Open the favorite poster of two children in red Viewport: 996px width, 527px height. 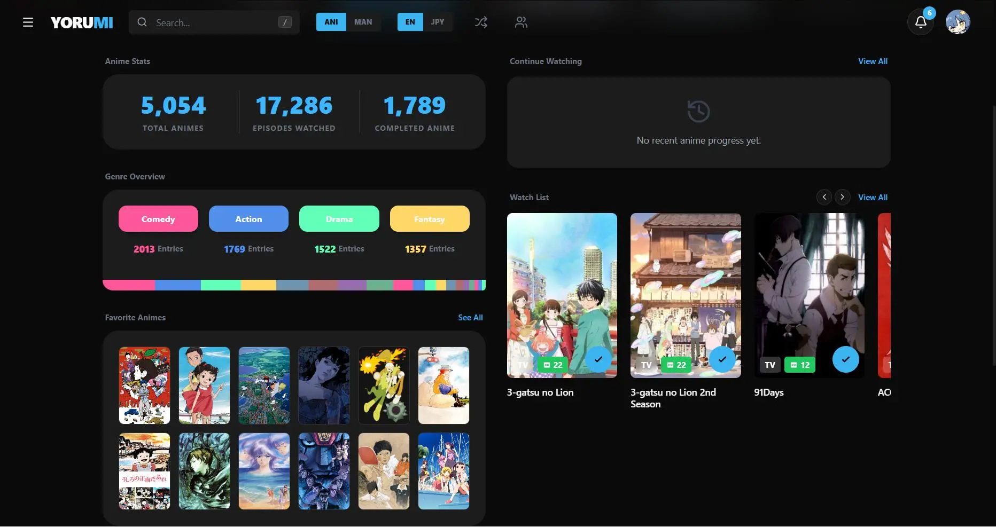click(204, 386)
